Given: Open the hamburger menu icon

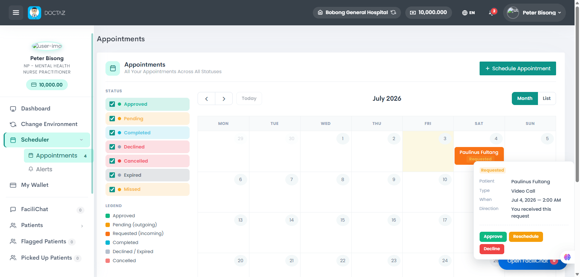Looking at the screenshot, I should pyautogui.click(x=16, y=13).
